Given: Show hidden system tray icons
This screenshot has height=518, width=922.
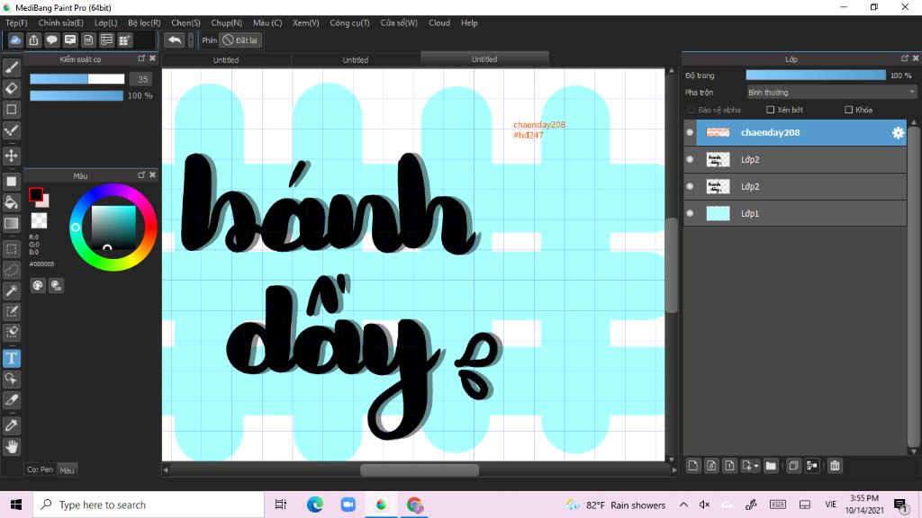Looking at the screenshot, I should coord(683,505).
